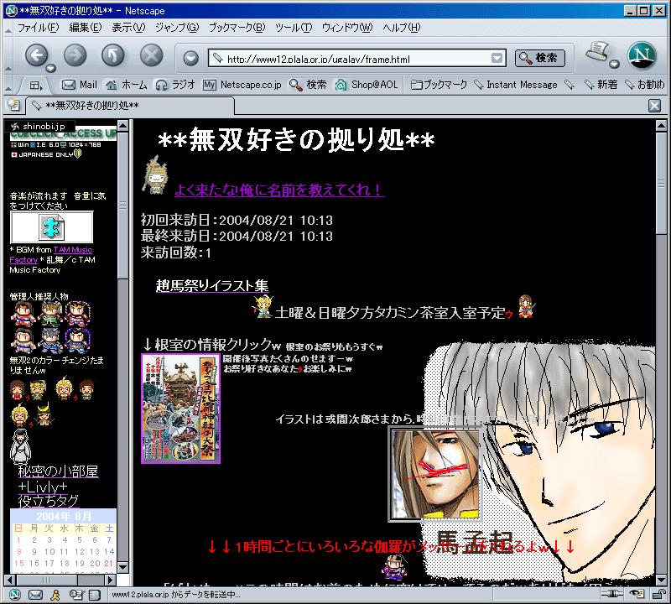The height and width of the screenshot is (604, 671).
Task: Open the ファイル(F) menu
Action: 38,28
